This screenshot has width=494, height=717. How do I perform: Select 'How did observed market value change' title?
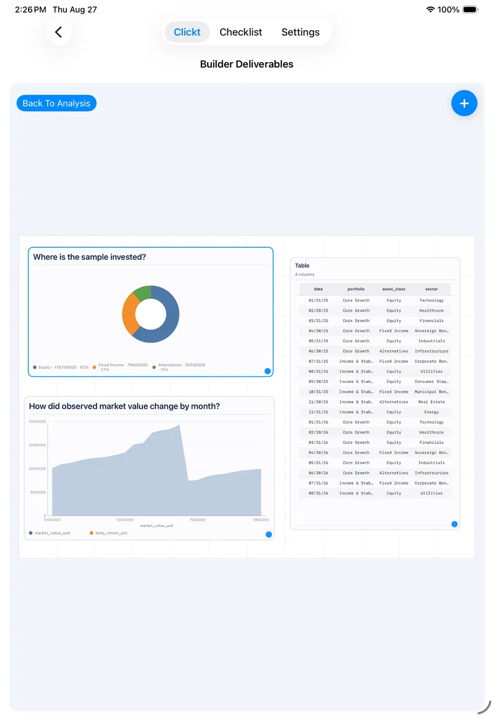(x=124, y=406)
